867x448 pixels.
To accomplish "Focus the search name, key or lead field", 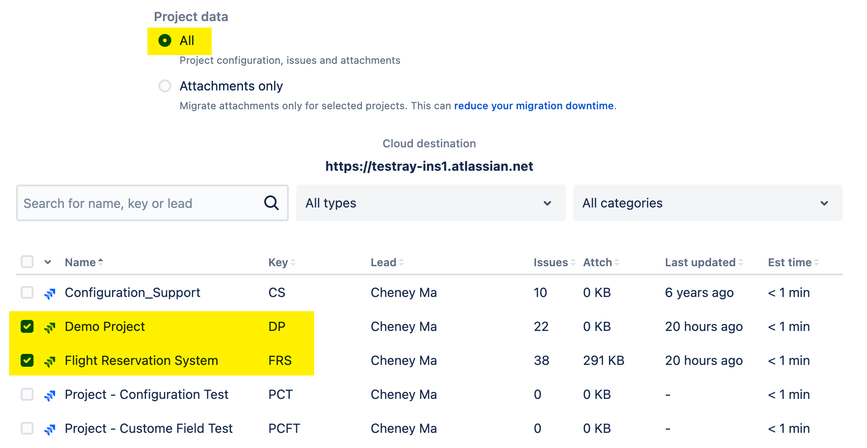I will [140, 203].
